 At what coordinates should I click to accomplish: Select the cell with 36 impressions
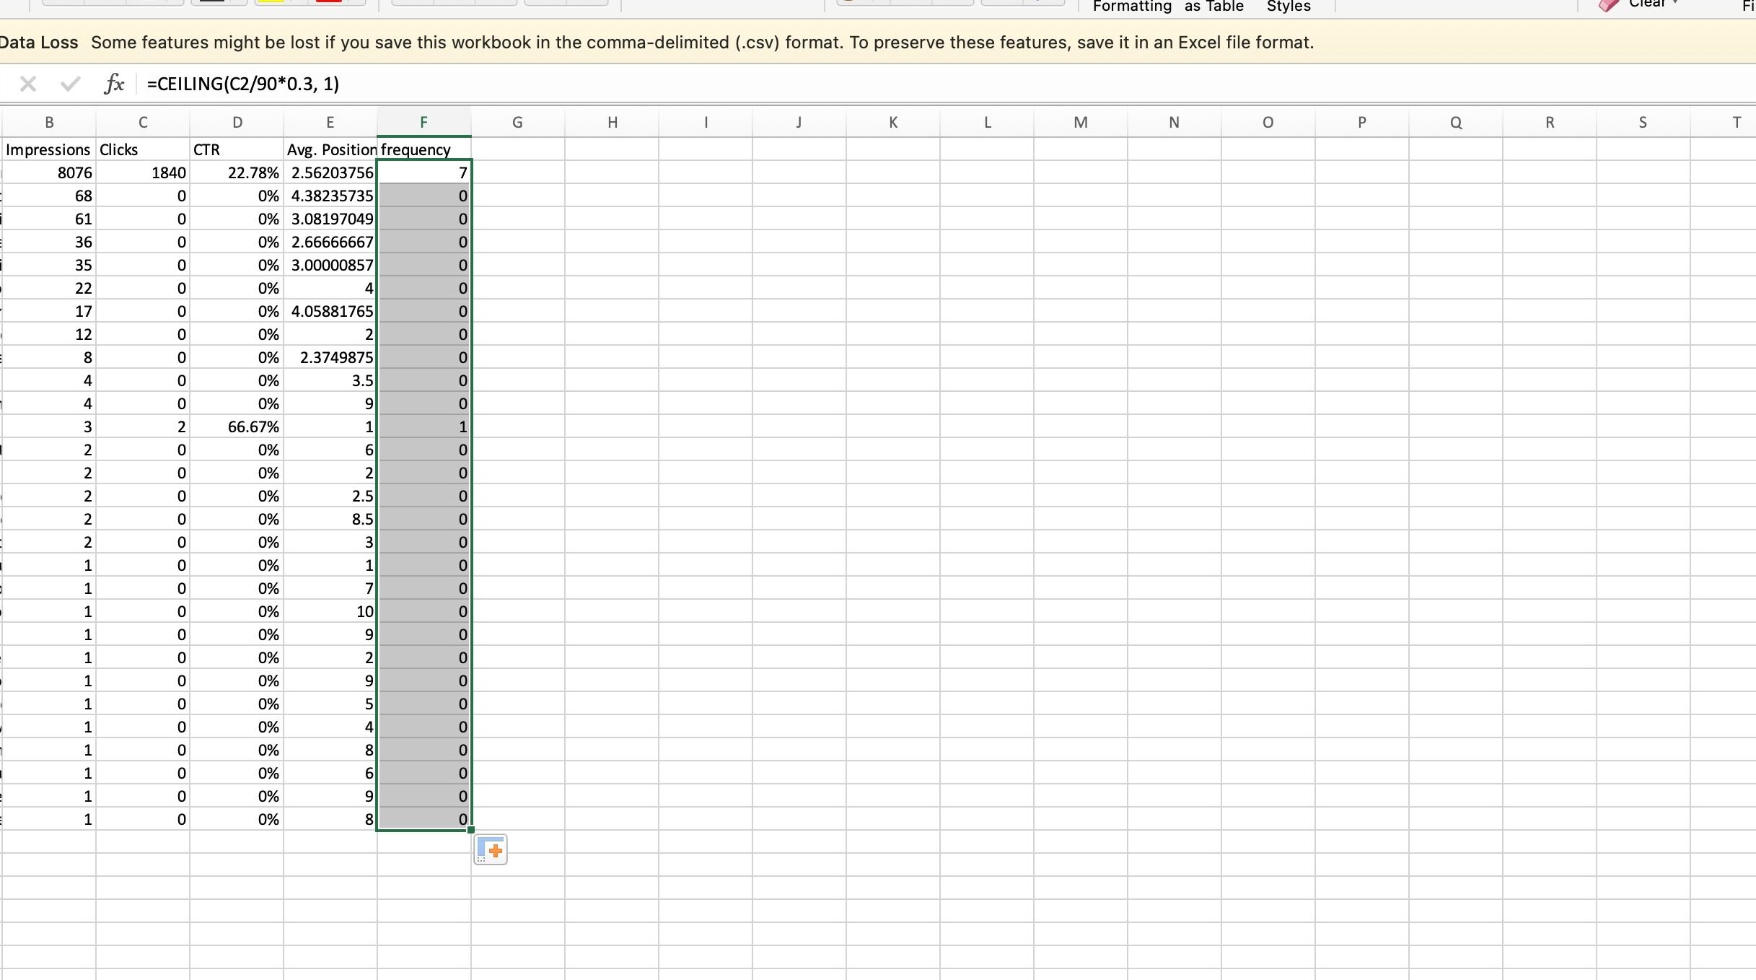tap(49, 242)
